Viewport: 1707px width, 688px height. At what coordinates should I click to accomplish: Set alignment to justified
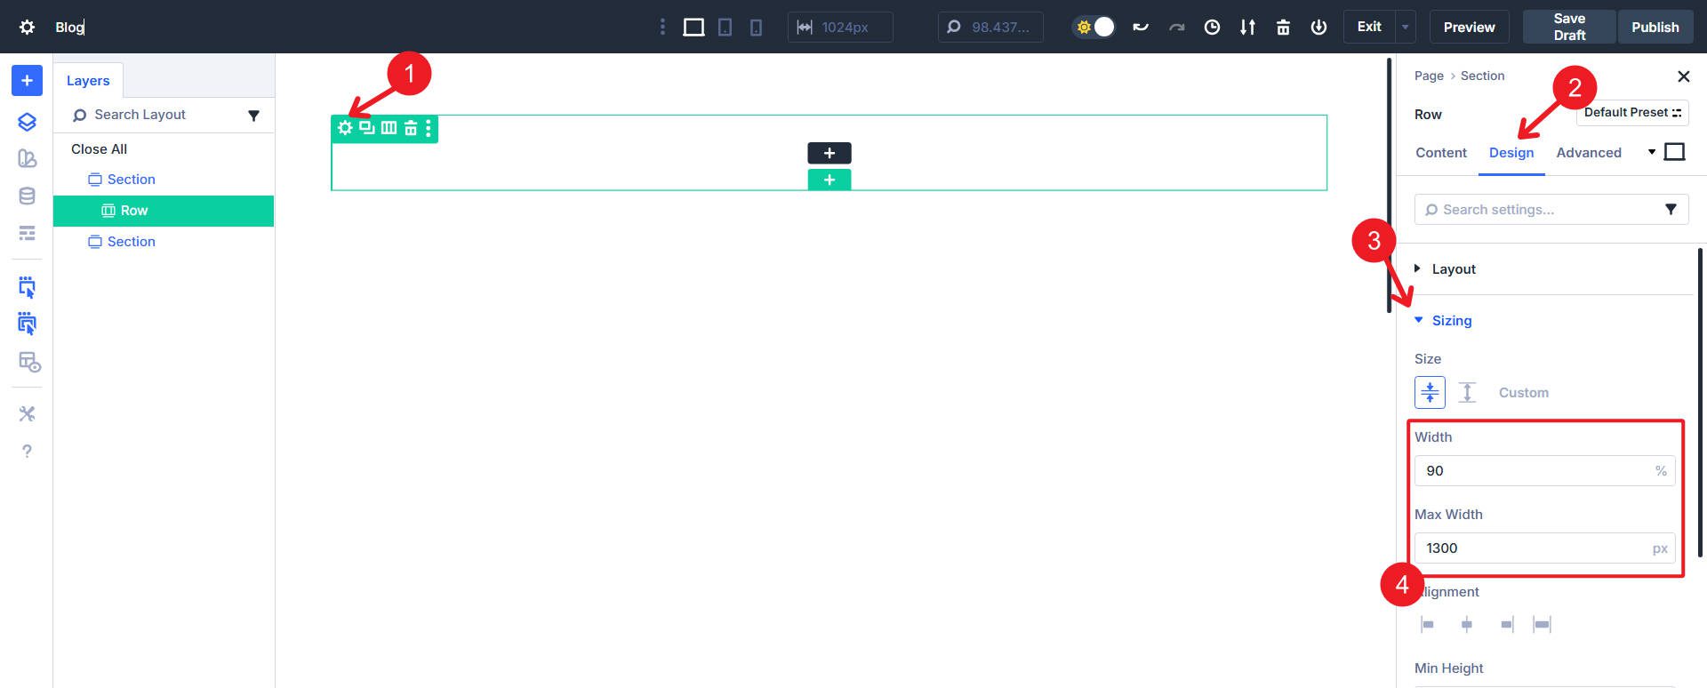point(1543,625)
